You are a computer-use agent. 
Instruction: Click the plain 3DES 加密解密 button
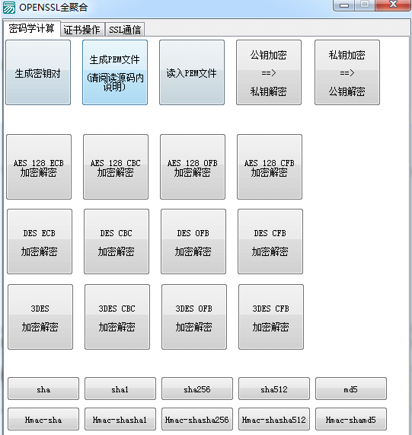pyautogui.click(x=40, y=317)
